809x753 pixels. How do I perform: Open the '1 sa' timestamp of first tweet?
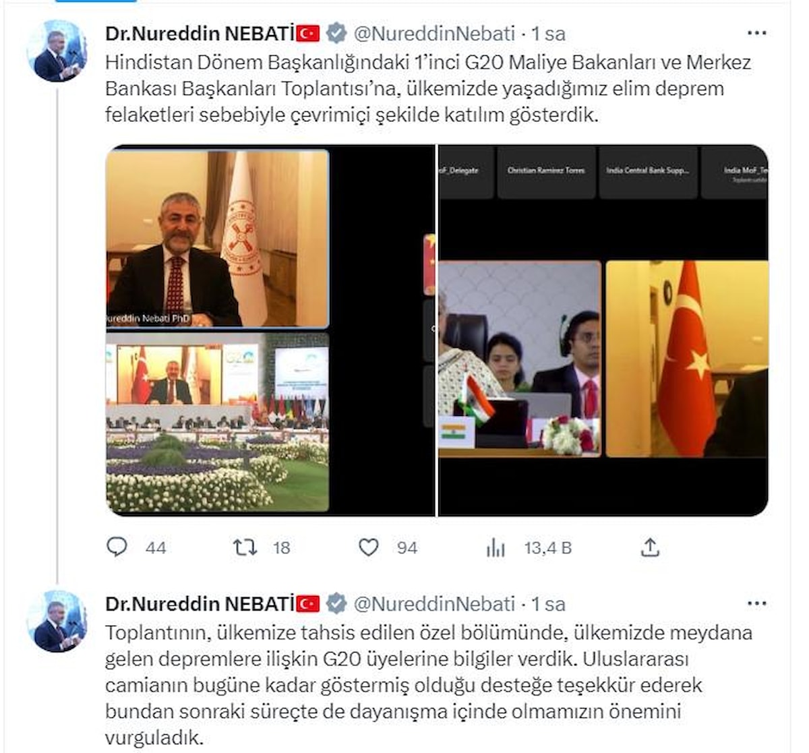click(548, 33)
